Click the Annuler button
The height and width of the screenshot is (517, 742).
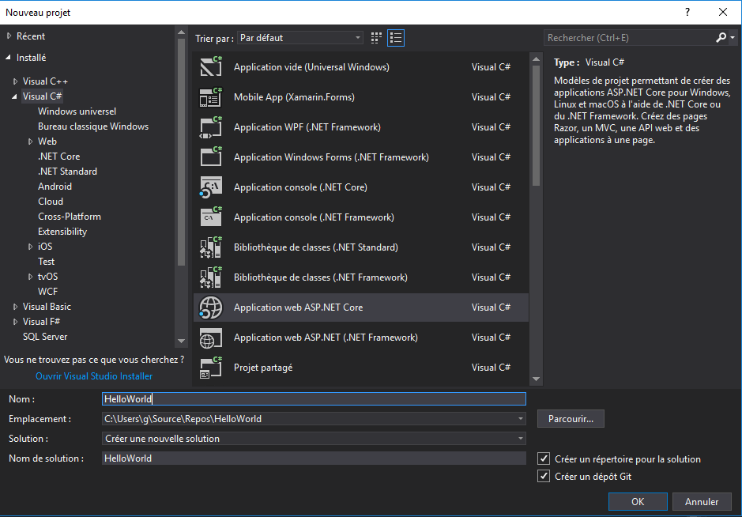point(701,501)
